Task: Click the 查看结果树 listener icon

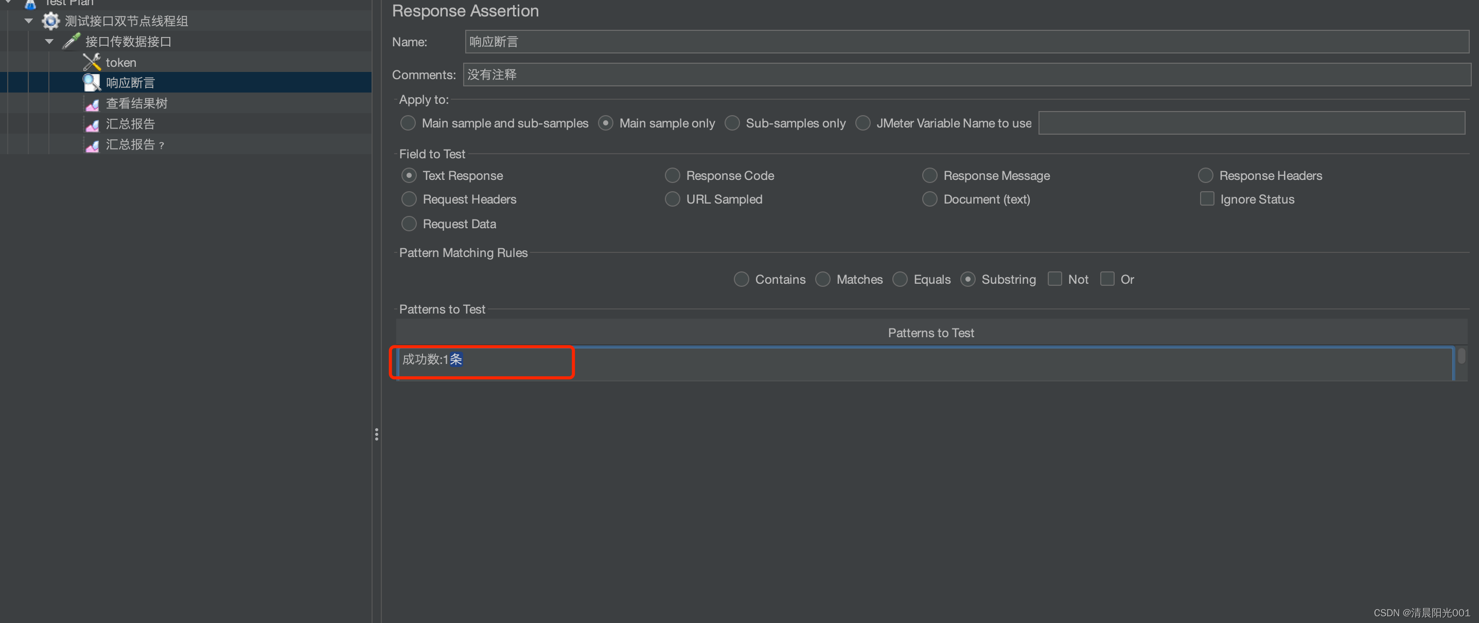Action: [92, 104]
